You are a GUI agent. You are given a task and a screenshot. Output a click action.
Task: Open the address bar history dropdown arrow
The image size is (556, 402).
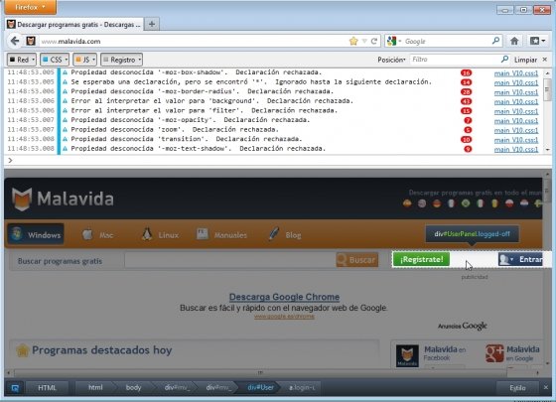[364, 41]
